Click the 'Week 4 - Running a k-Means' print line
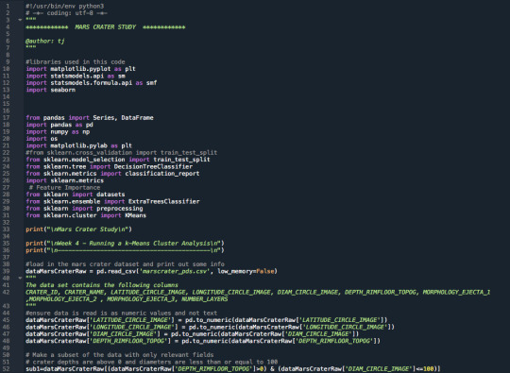The width and height of the screenshot is (510, 373). click(x=125, y=244)
